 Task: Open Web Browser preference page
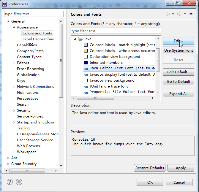(x=29, y=146)
